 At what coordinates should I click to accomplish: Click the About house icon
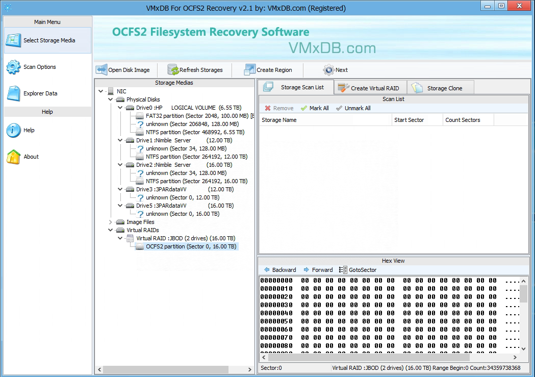tap(13, 157)
